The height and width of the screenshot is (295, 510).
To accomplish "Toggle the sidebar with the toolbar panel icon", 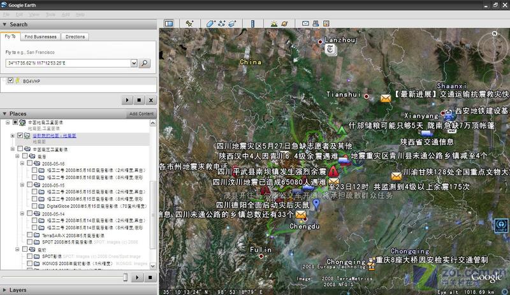I will click(169, 24).
